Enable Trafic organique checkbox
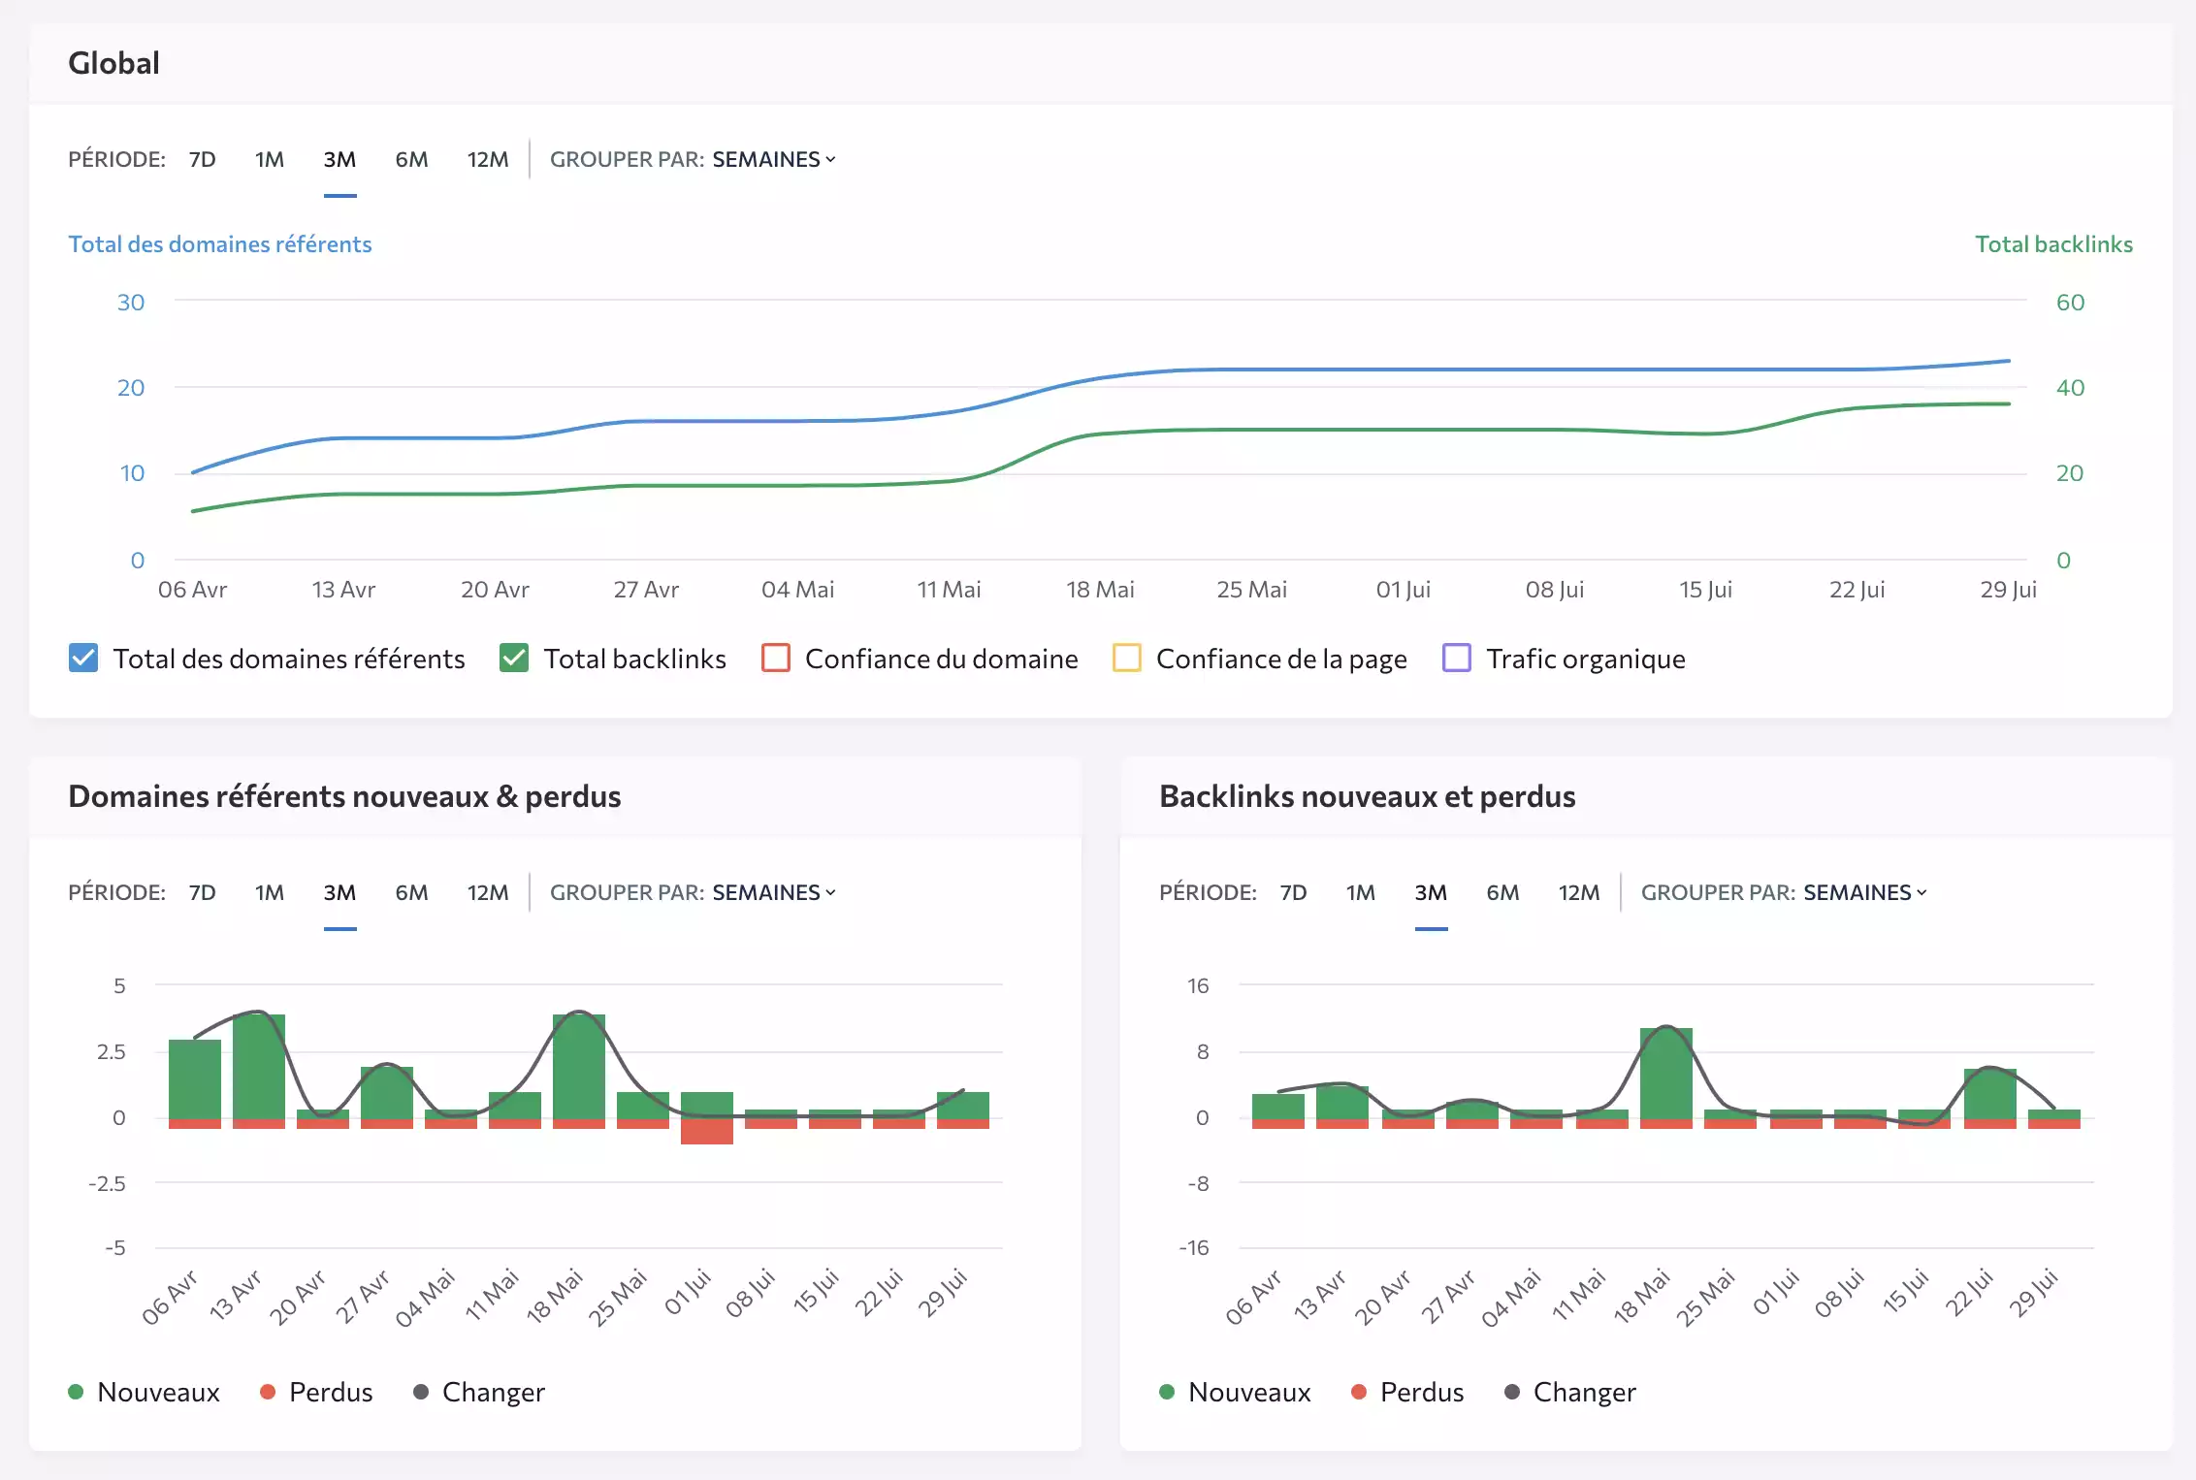 pos(1457,659)
